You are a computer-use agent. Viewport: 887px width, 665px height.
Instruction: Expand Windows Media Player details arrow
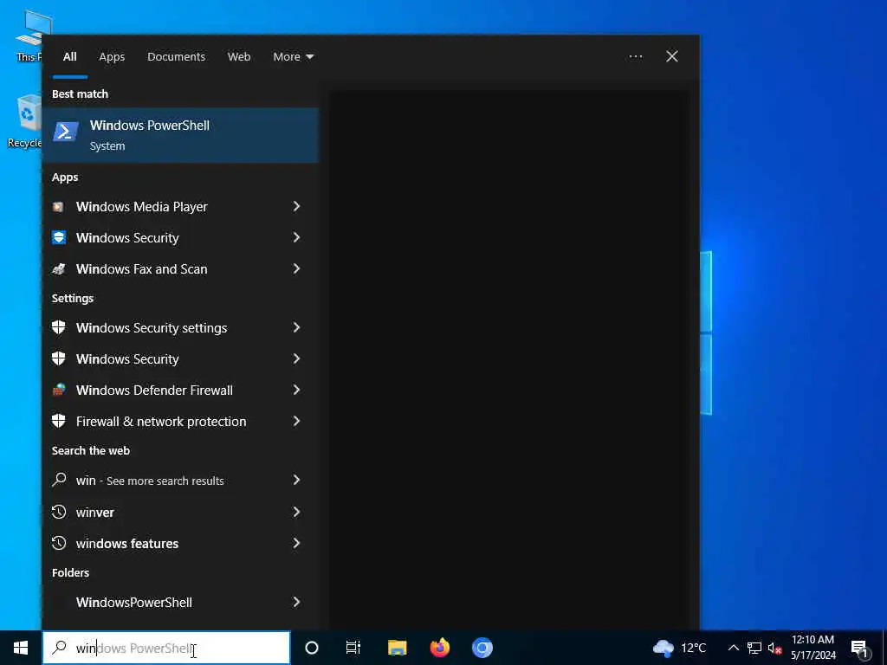pos(296,206)
